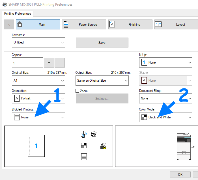Switch to the Finishing tab
The width and height of the screenshot is (198, 180).
point(130,25)
